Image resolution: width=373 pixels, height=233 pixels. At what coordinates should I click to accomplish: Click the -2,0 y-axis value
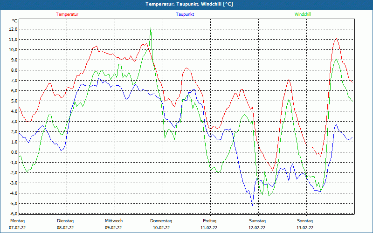(x=14, y=172)
